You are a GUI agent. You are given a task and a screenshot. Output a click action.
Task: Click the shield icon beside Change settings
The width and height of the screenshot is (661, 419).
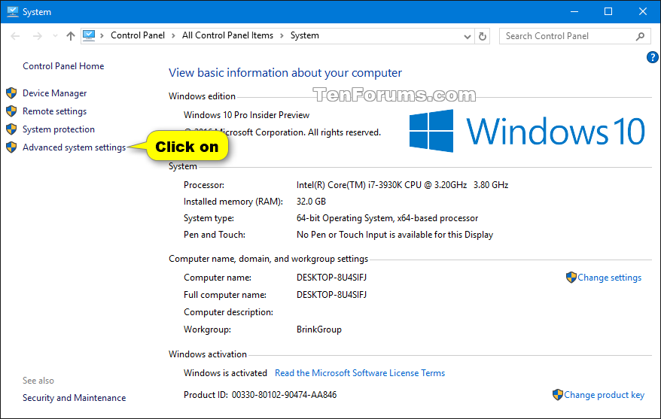click(571, 278)
